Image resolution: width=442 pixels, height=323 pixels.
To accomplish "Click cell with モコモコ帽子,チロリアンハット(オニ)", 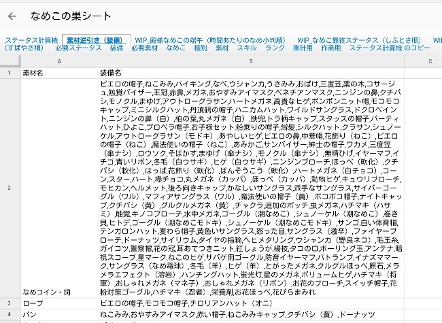I will (251, 303).
